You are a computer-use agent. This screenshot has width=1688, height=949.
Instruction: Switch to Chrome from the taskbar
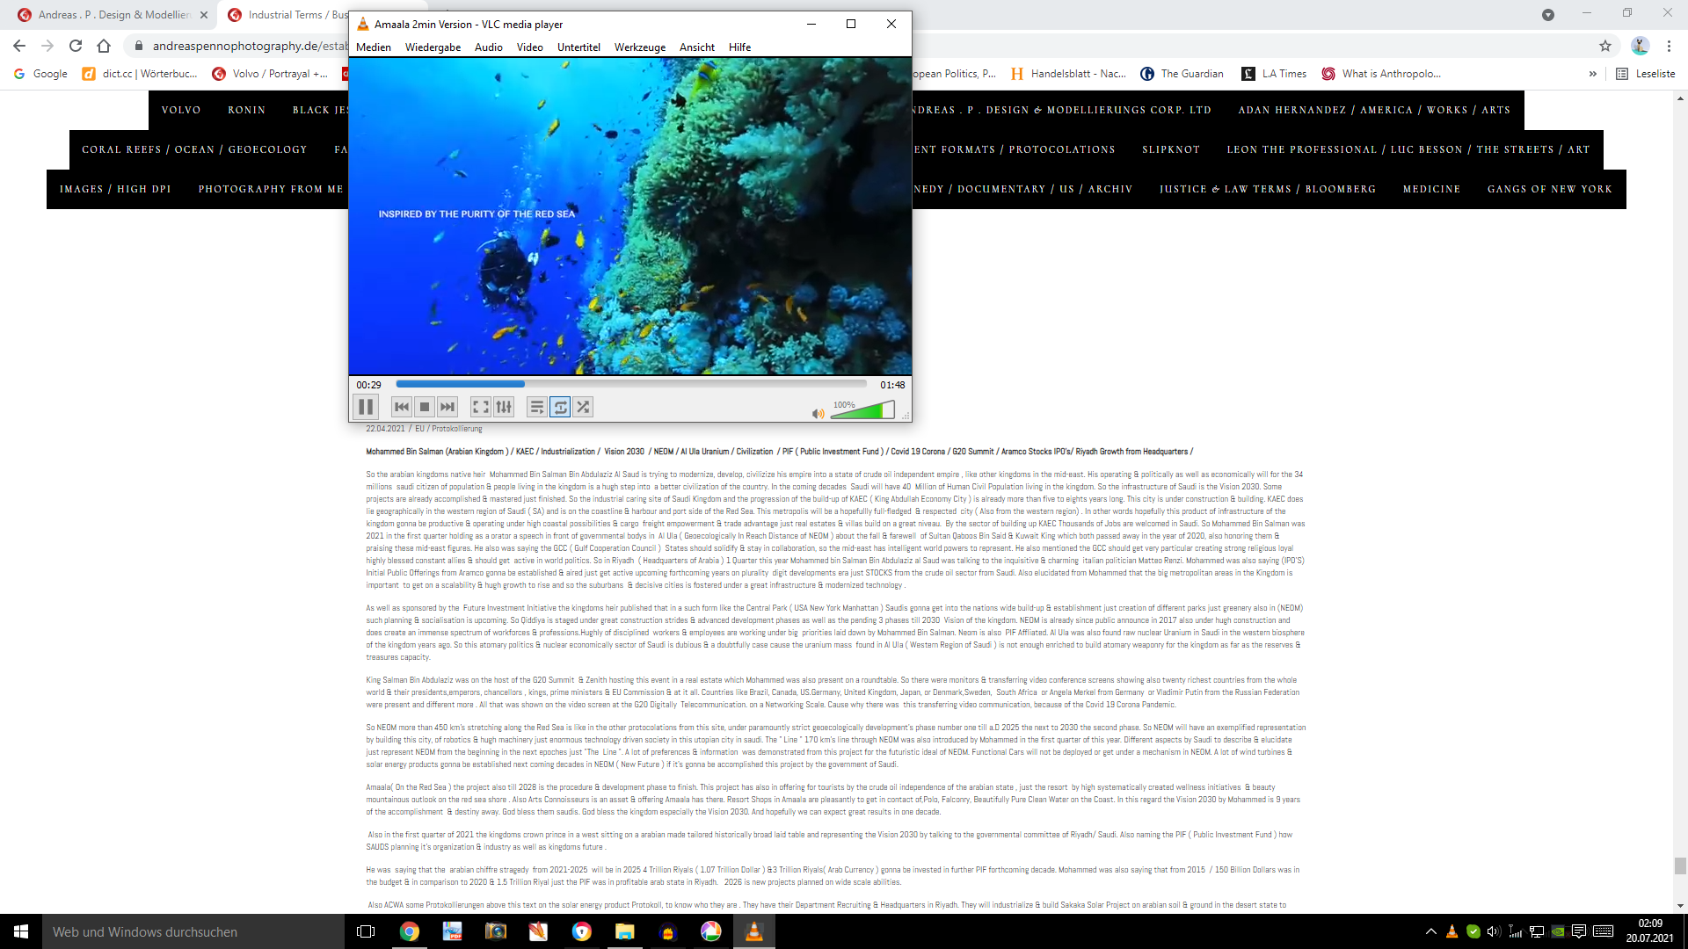coord(410,931)
